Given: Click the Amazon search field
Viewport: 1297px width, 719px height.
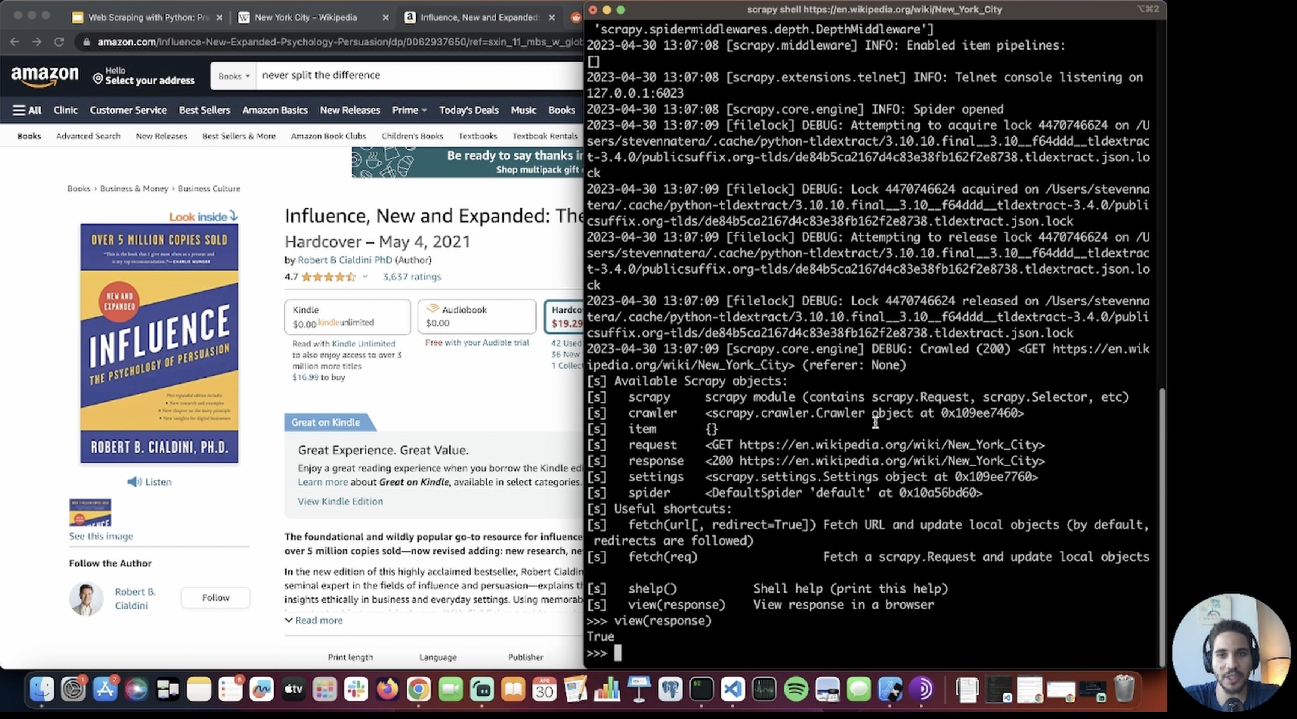Looking at the screenshot, I should 419,75.
